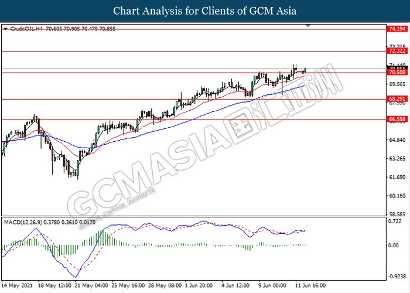This screenshot has height=293, width=410.
Task: Click the 60.160 price axis value
Action: (x=398, y=196)
